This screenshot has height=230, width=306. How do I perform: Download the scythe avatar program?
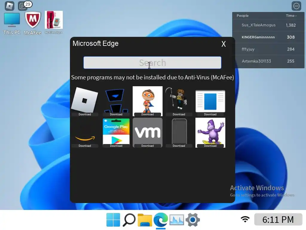click(x=179, y=114)
